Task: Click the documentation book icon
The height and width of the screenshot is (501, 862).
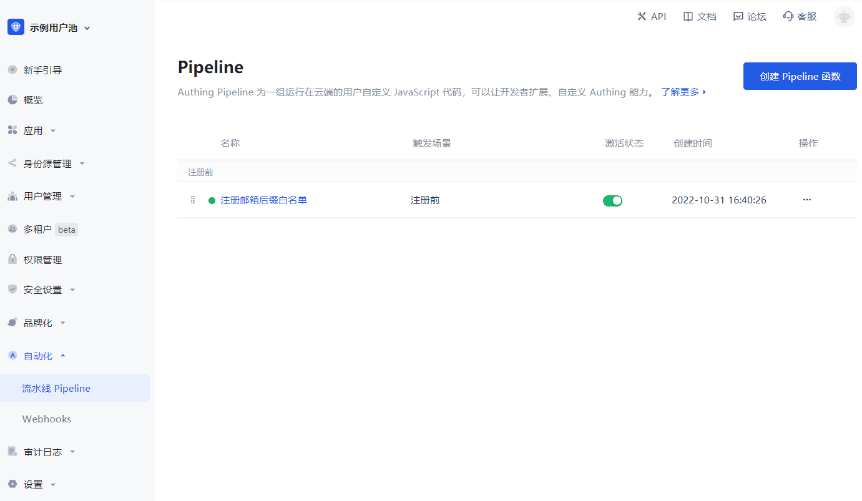Action: coord(688,17)
